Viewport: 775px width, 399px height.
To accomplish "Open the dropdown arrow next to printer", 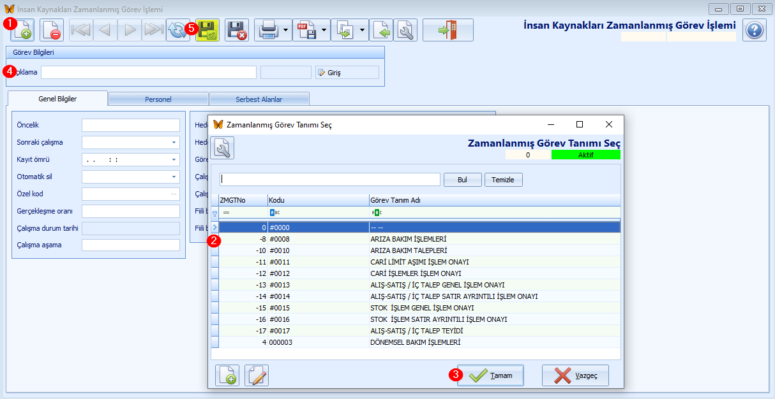I will tap(285, 30).
